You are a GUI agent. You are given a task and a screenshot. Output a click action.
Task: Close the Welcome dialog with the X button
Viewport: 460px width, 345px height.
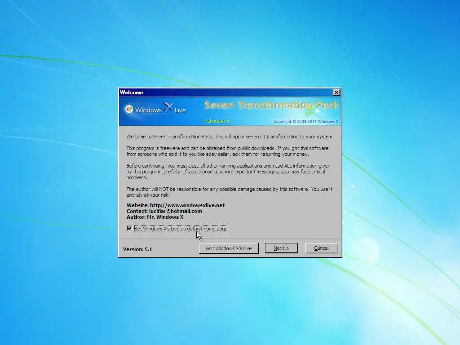click(x=336, y=93)
